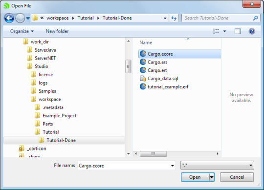The image size is (264, 190).
Task: Select the tutorial_example.erf file
Action: coord(164,86)
